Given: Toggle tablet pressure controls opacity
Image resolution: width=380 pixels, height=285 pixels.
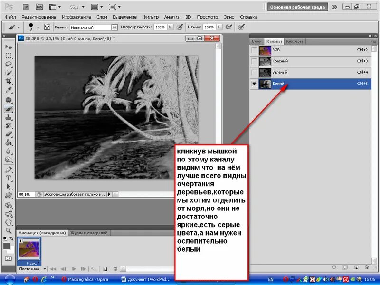Looking at the screenshot, I should point(180,27).
